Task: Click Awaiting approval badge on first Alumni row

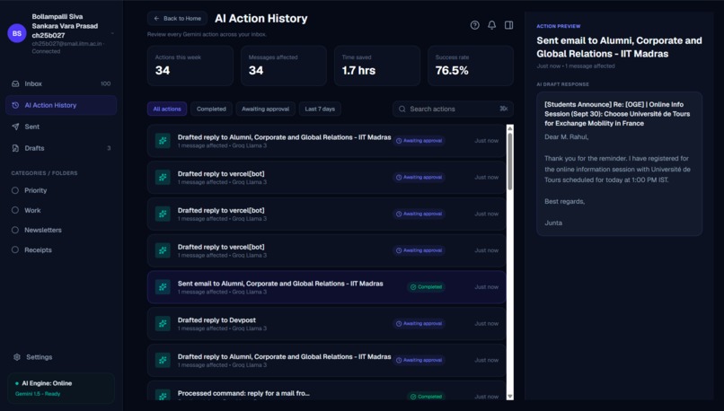Action: [x=419, y=141]
